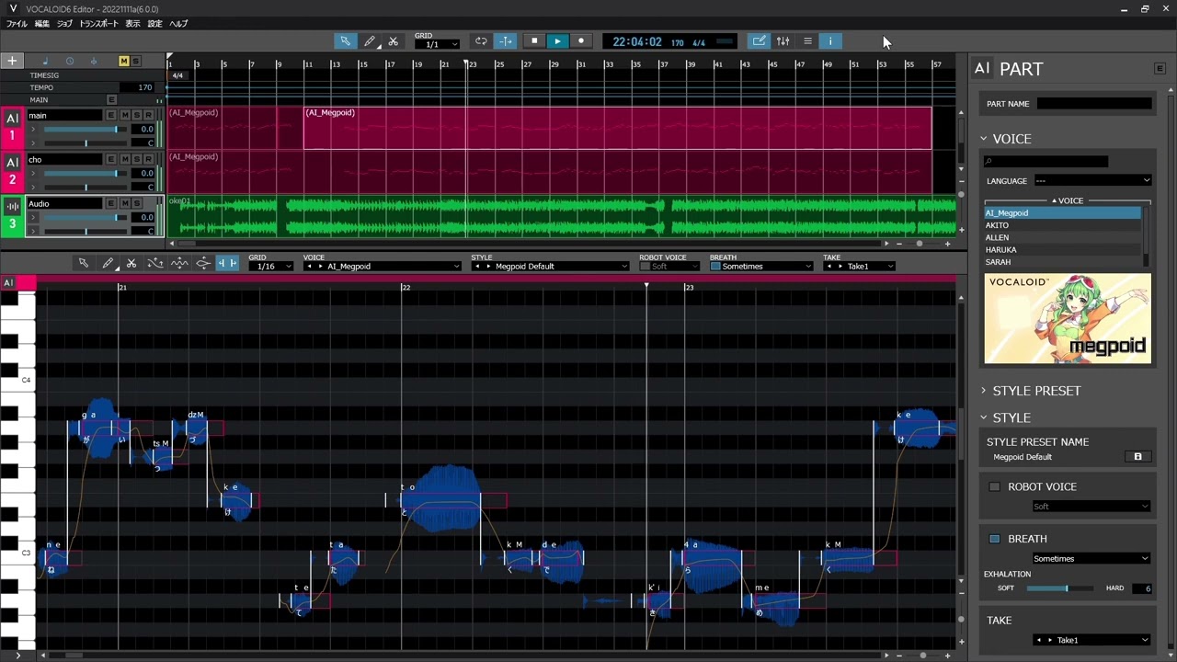Collapse the VOICE section in Part panel
This screenshot has height=662, width=1177.
(983, 139)
